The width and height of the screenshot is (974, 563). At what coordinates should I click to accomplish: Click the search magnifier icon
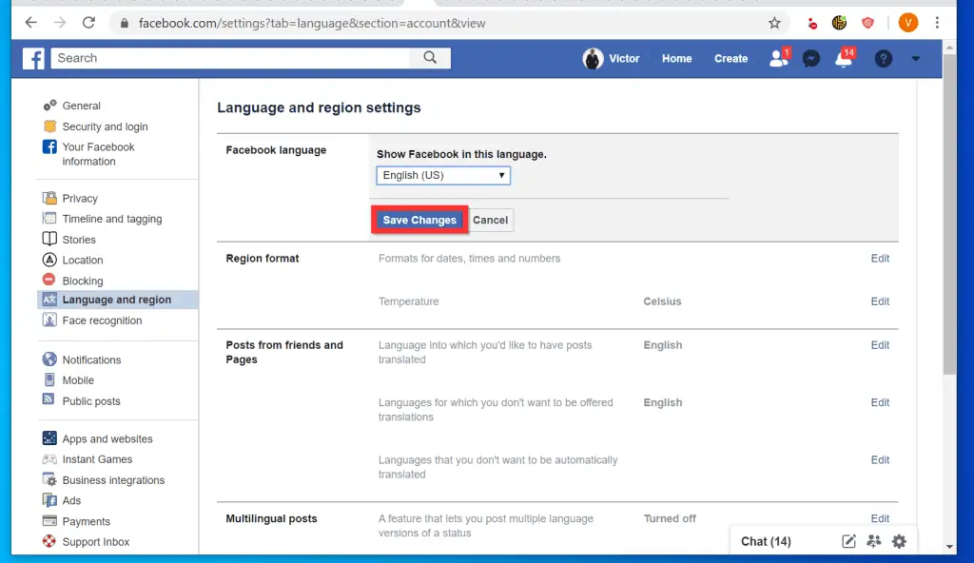pyautogui.click(x=430, y=58)
